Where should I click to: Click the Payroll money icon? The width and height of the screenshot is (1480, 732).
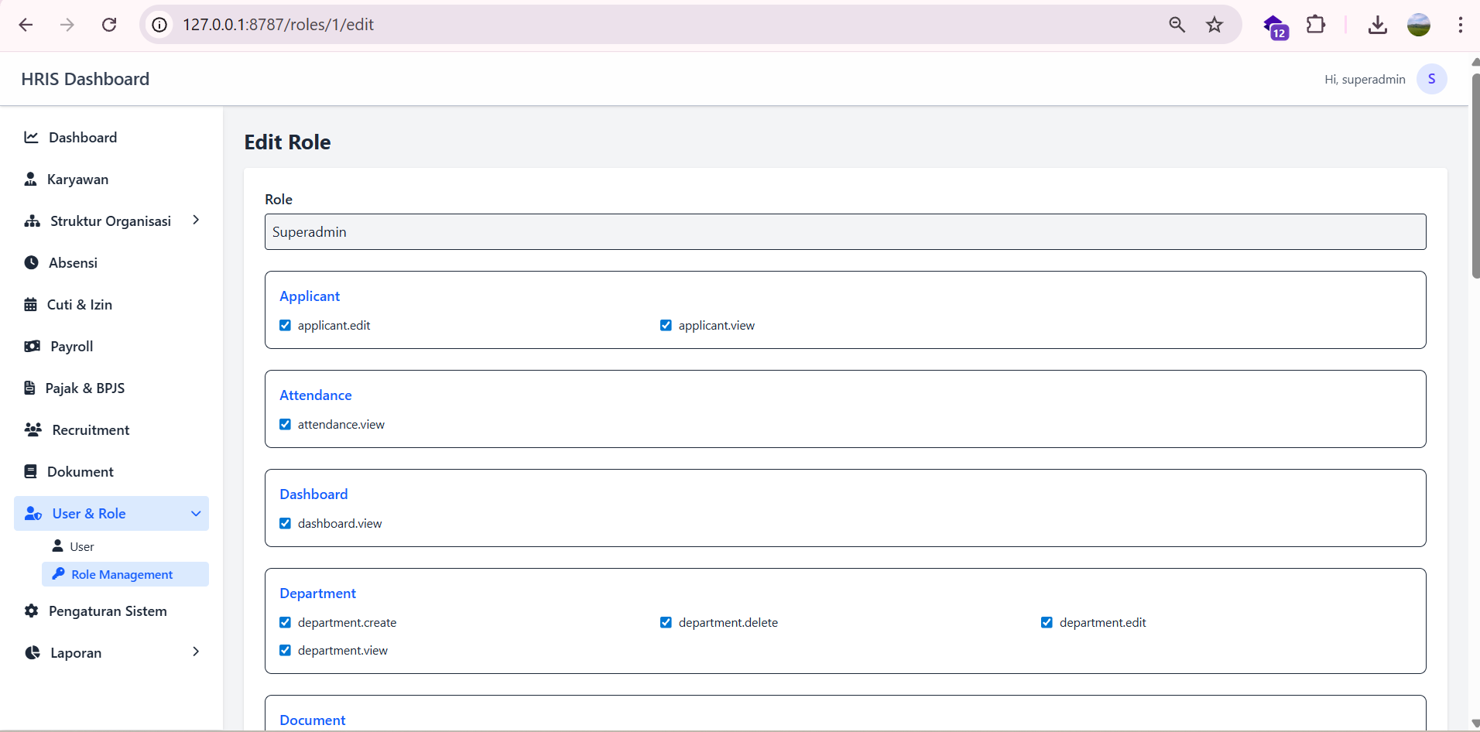[32, 347]
